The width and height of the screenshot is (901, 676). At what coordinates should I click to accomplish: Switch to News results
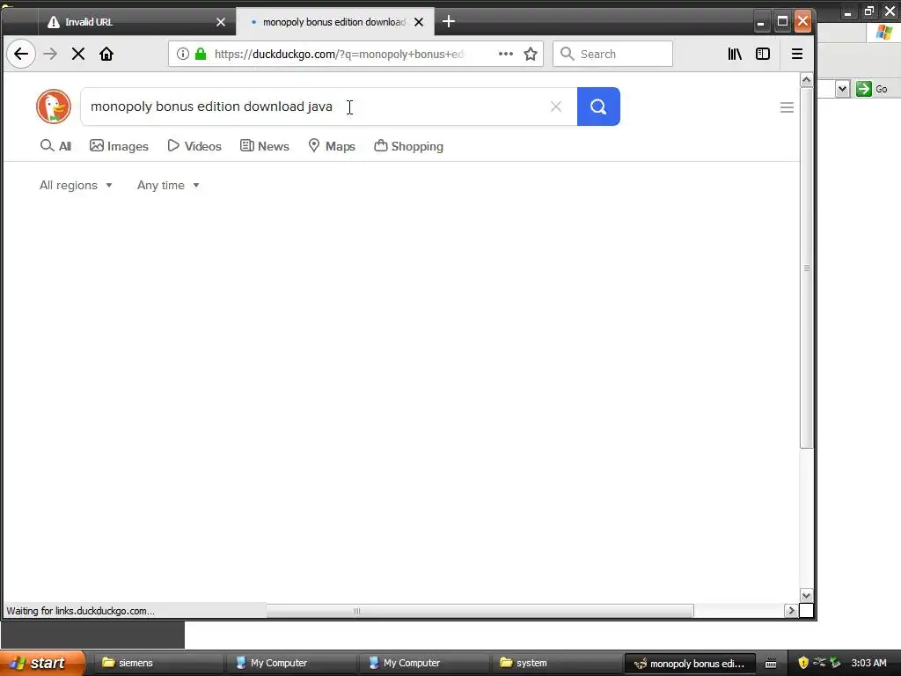(x=264, y=146)
